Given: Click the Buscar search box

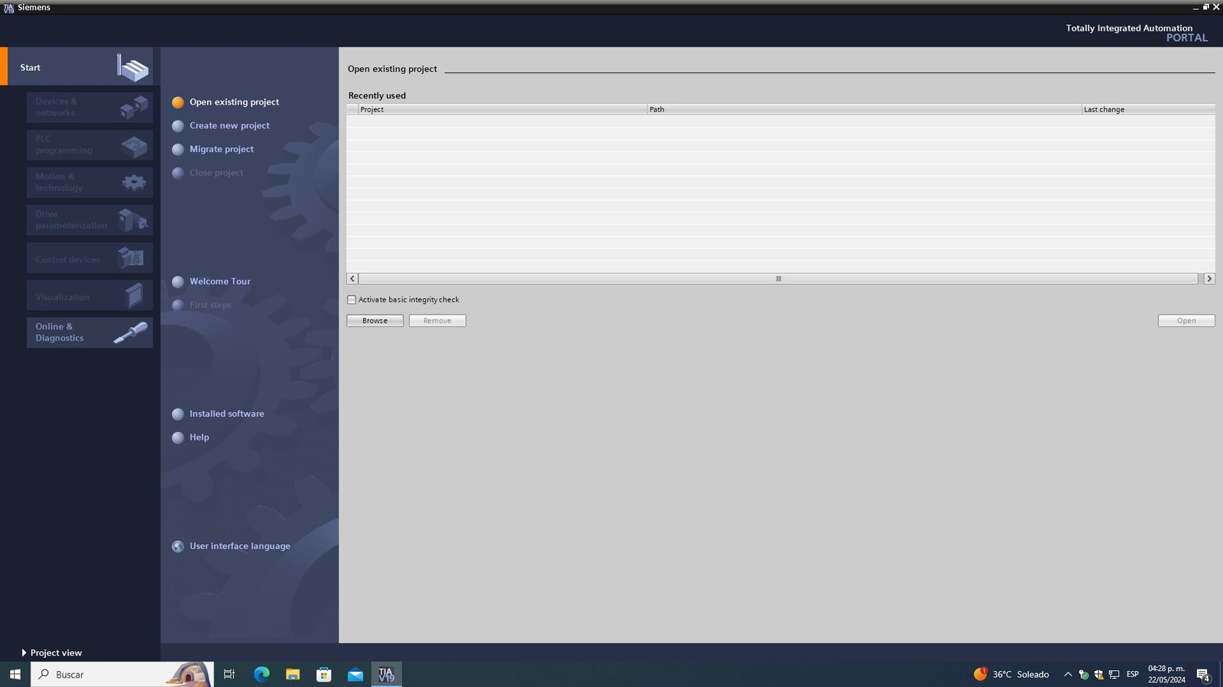Looking at the screenshot, I should (122, 674).
